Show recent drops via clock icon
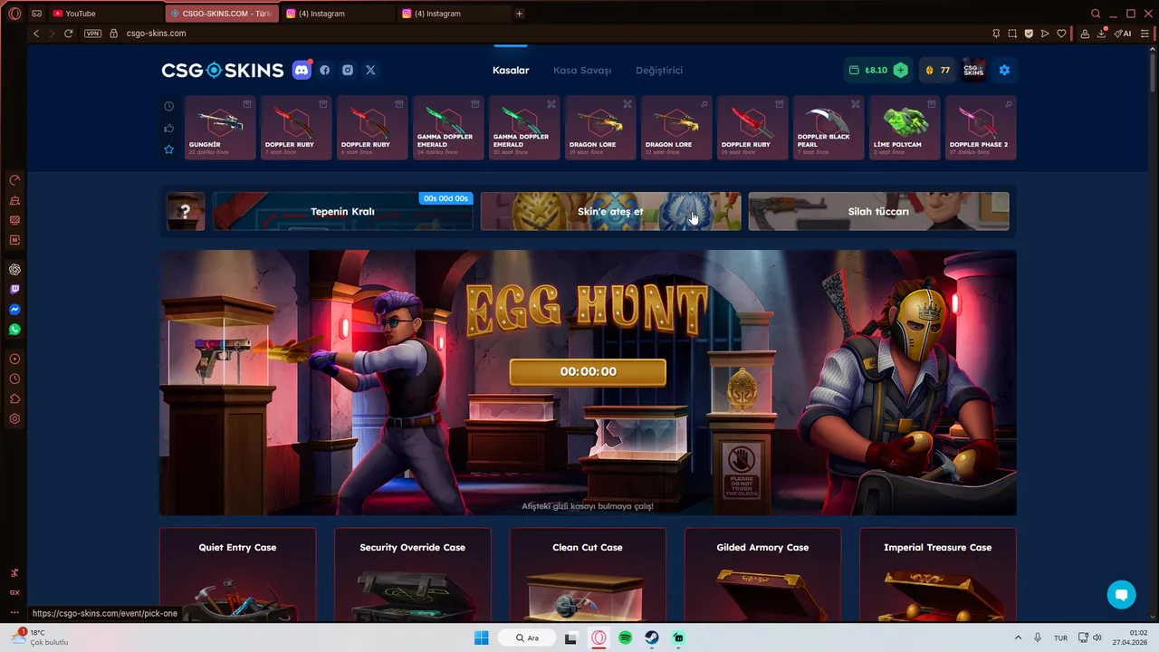The width and height of the screenshot is (1159, 652). (168, 106)
